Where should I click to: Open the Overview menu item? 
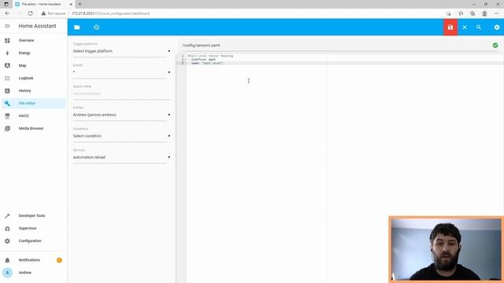coord(26,40)
